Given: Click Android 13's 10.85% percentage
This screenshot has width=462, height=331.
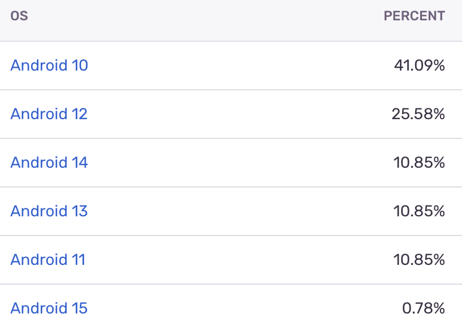Looking at the screenshot, I should coord(419,211).
